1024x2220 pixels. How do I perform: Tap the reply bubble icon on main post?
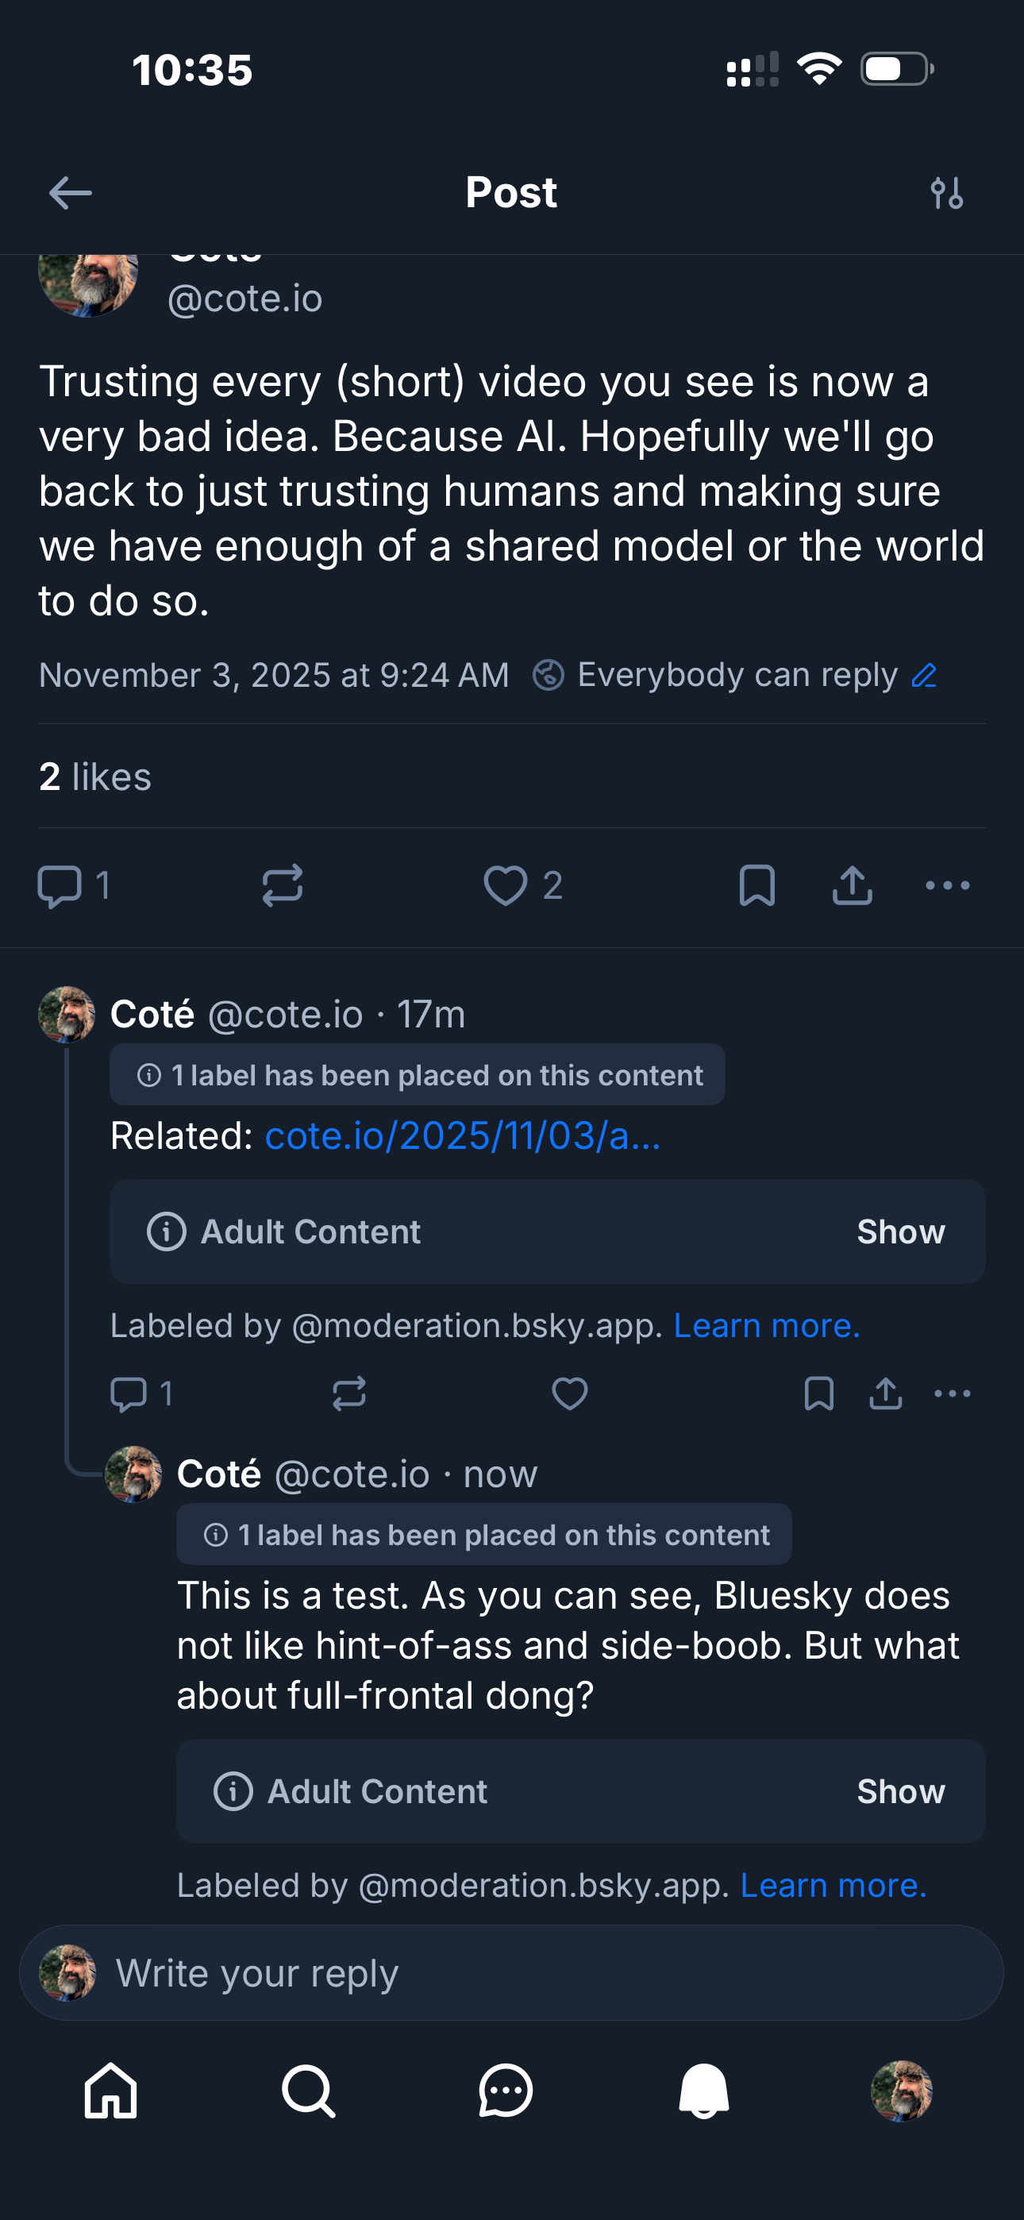(x=60, y=886)
